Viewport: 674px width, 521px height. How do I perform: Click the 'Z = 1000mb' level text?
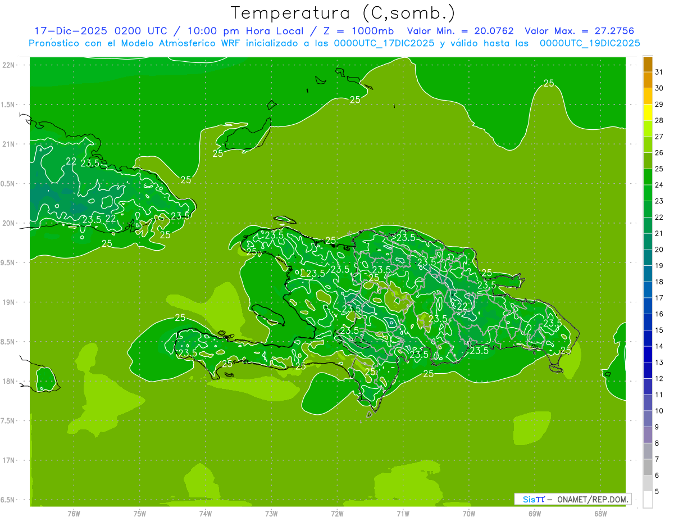click(358, 31)
